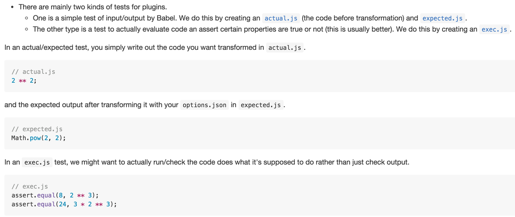Open the blue actual.js link

[281, 18]
